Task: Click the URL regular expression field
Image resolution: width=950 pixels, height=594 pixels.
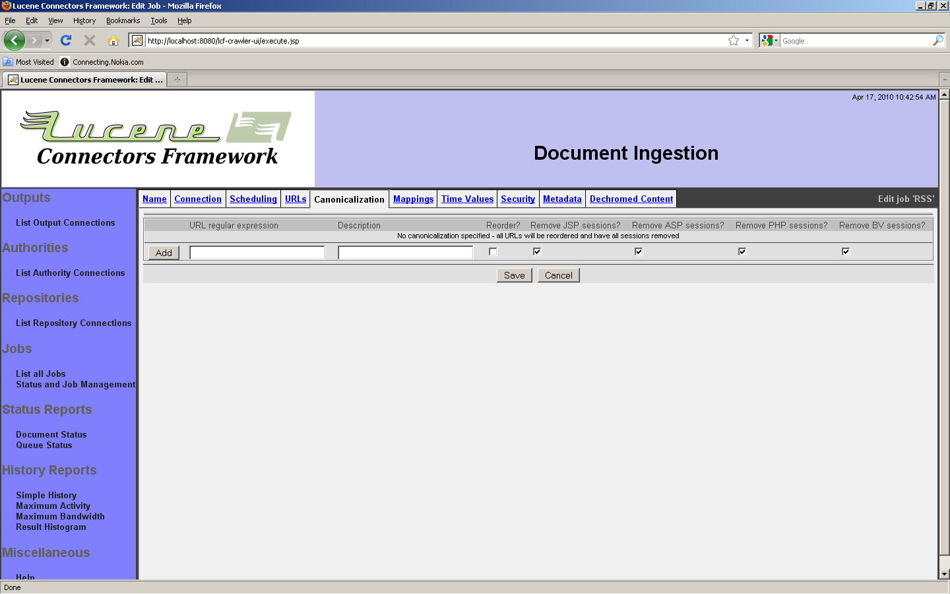Action: click(x=257, y=252)
